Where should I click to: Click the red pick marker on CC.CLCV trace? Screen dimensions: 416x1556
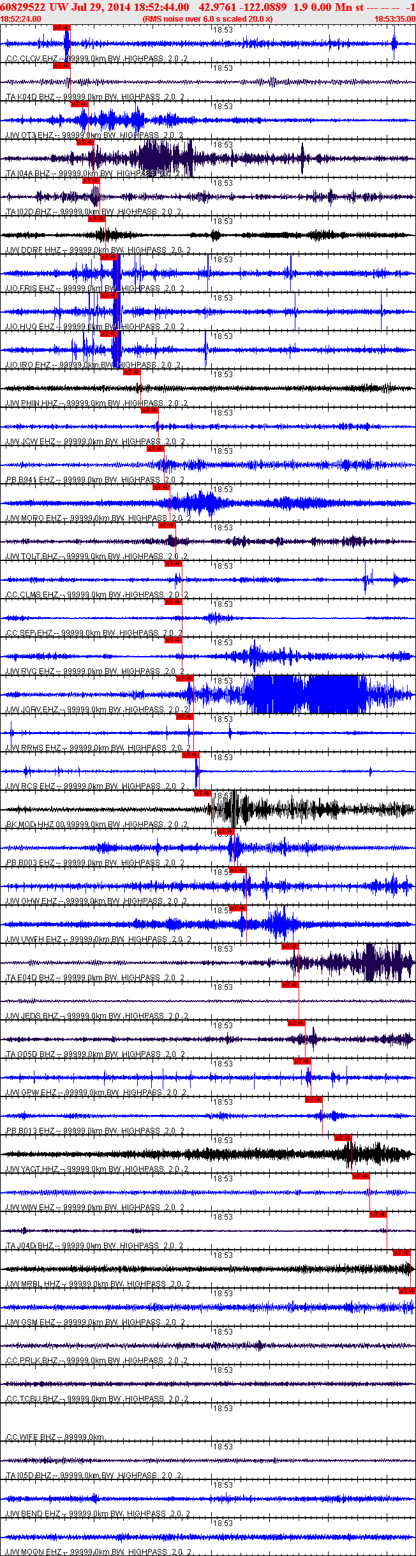[x=61, y=27]
